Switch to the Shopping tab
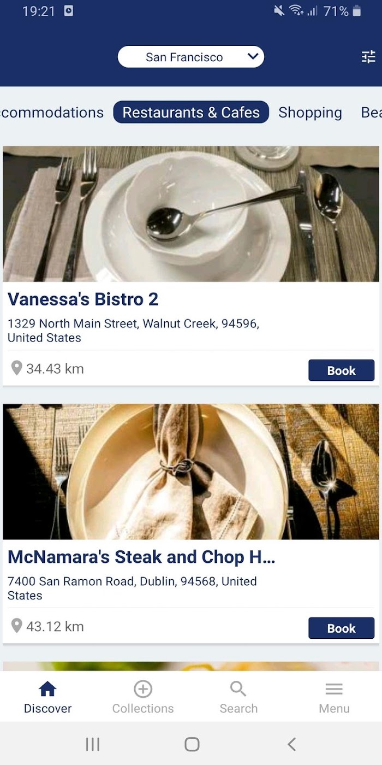 (310, 112)
